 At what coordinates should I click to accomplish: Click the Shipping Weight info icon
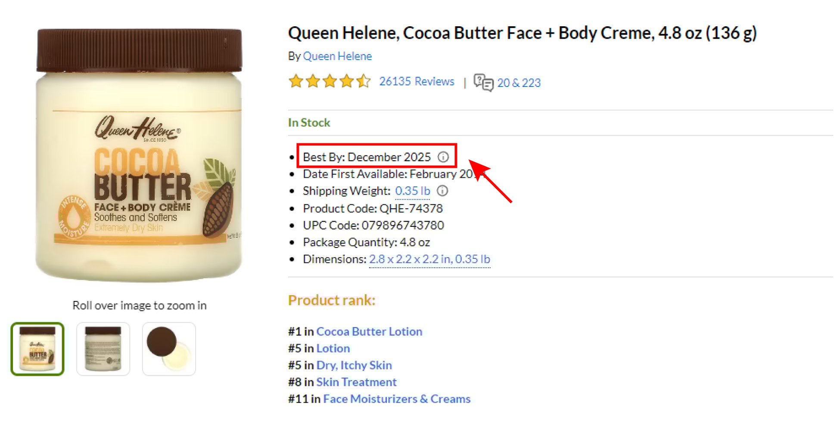point(442,191)
